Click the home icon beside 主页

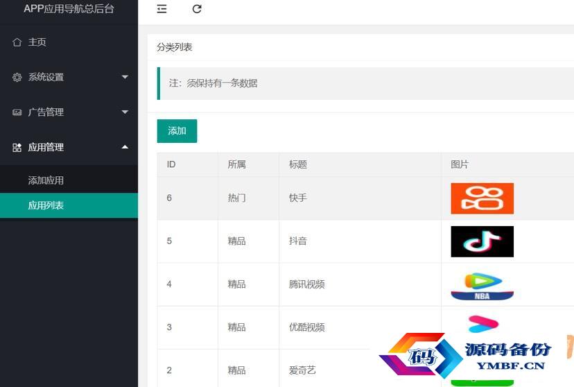pos(17,42)
